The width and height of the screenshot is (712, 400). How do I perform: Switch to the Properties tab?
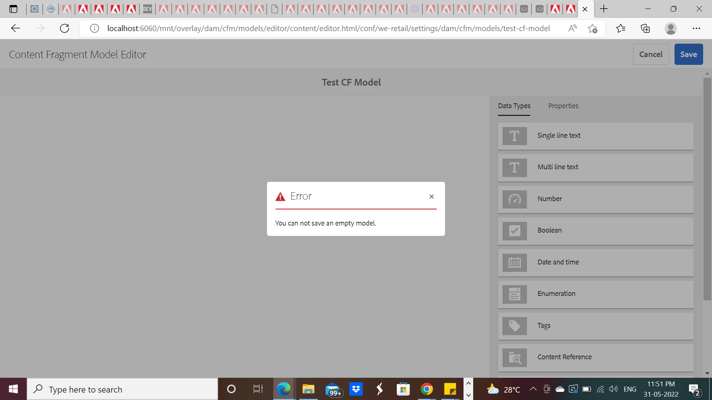[x=563, y=106]
